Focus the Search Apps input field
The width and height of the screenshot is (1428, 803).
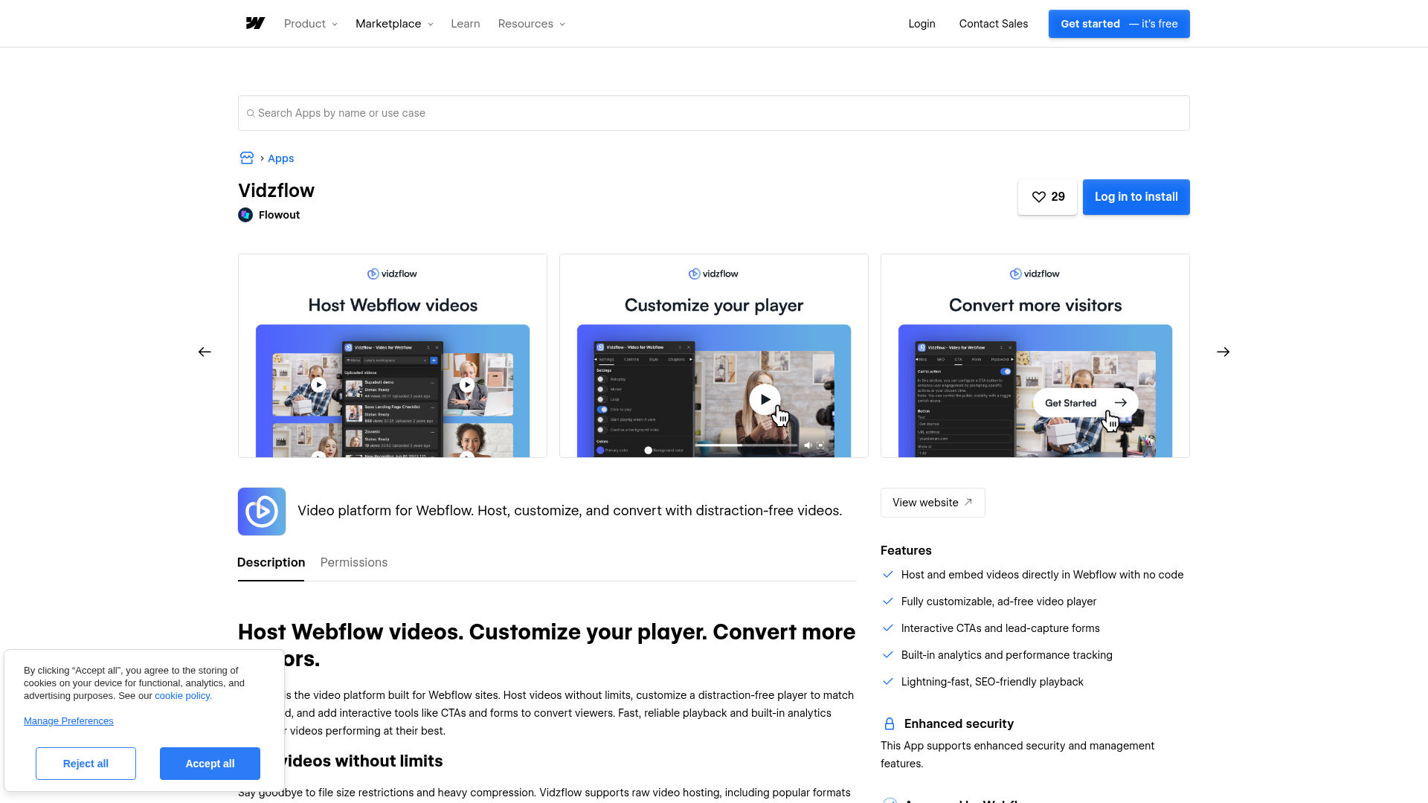point(714,113)
